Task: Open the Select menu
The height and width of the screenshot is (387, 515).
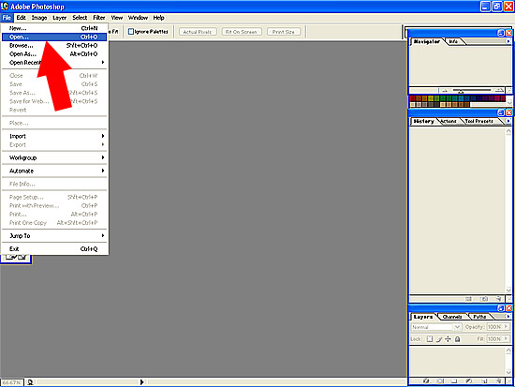Action: coord(80,18)
